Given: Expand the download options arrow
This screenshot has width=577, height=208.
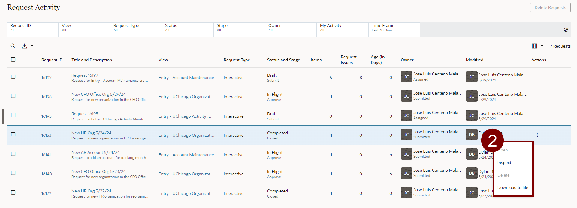Looking at the screenshot, I should (x=32, y=46).
